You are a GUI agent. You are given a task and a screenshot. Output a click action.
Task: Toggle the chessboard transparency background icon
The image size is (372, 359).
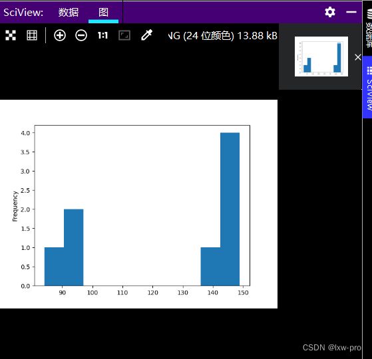coord(11,35)
